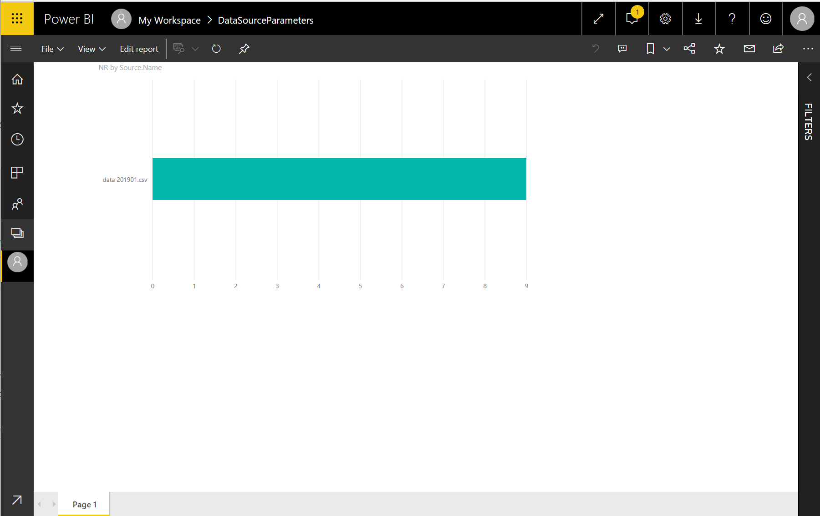Click the Edit report button
This screenshot has width=820, height=516.
point(139,49)
